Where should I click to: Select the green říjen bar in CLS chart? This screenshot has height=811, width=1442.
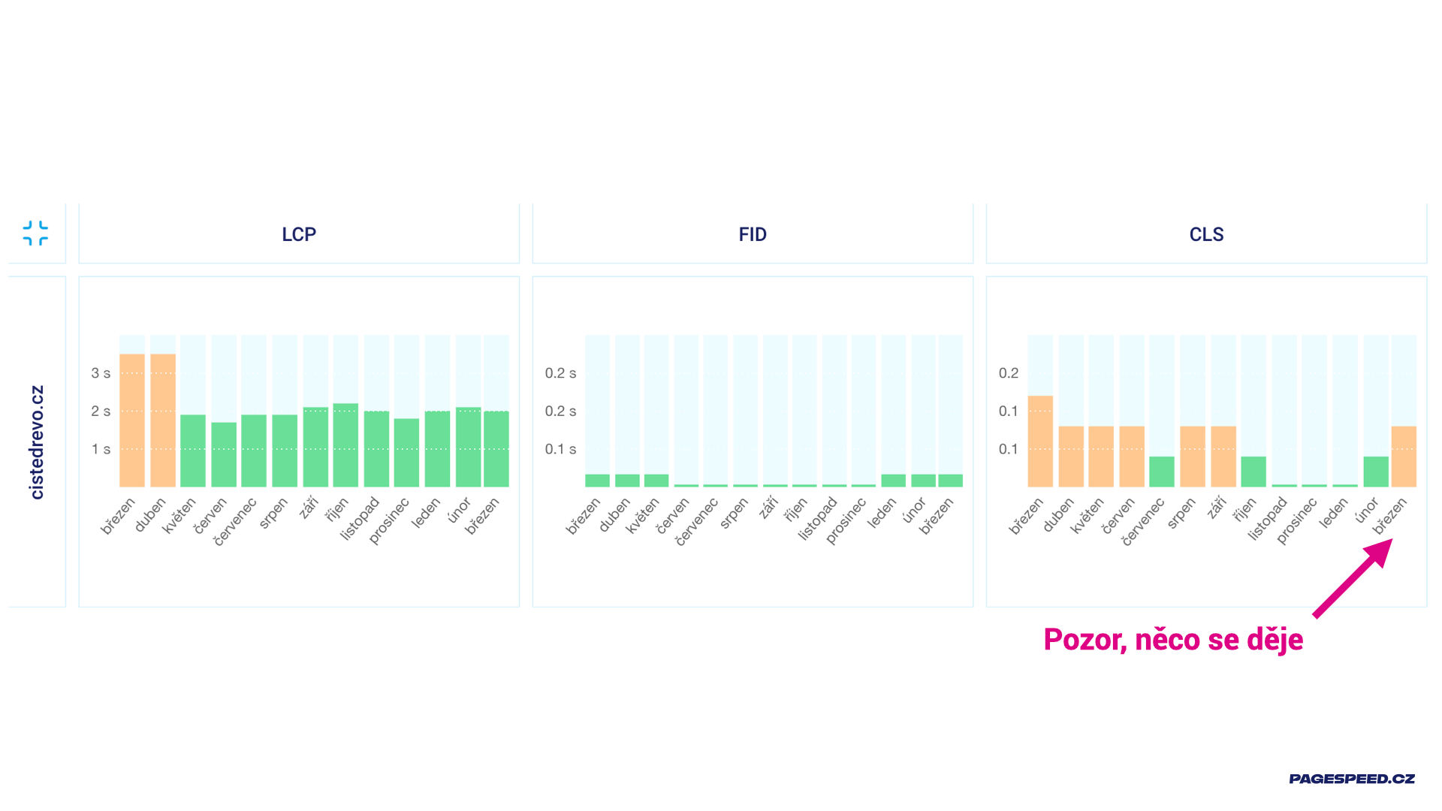(x=1253, y=472)
